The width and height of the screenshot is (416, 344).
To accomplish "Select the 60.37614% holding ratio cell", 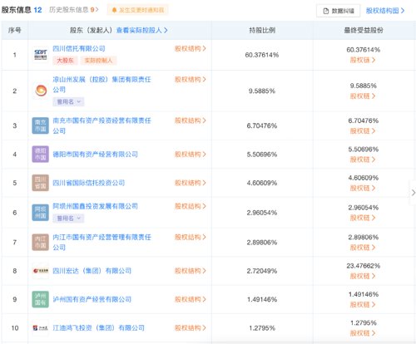I will tap(262, 55).
